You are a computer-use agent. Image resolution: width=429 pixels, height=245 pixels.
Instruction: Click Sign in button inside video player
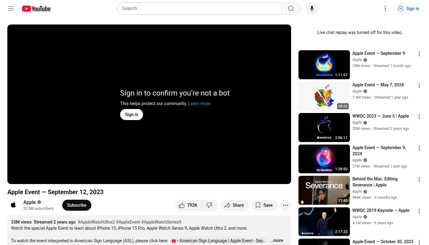131,115
